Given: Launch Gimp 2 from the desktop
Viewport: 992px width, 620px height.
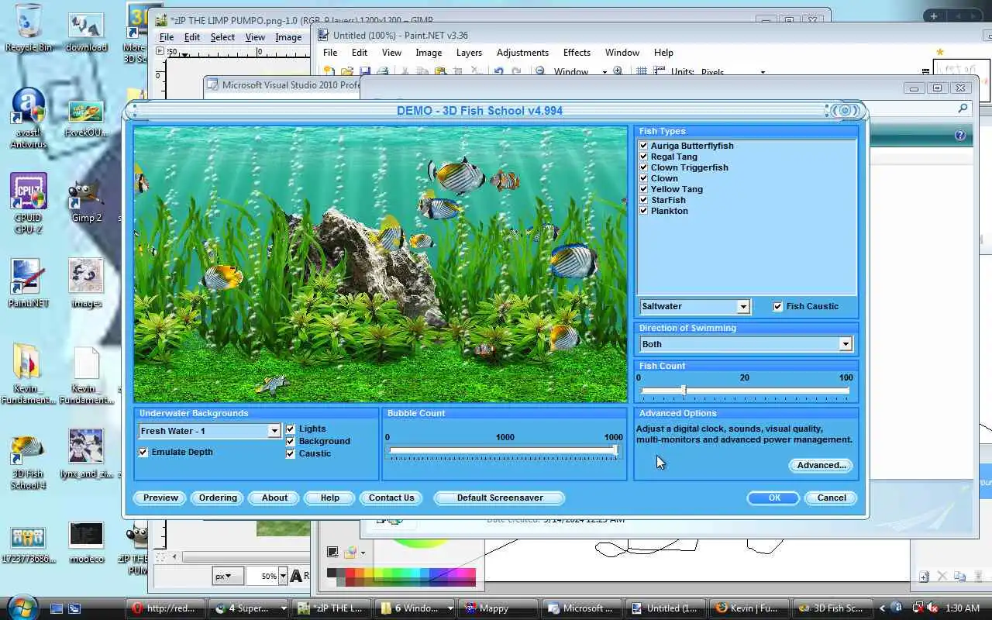Looking at the screenshot, I should point(86,201).
